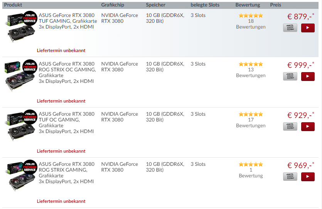Click '3 Slots' in the €929 row

pos(198,114)
